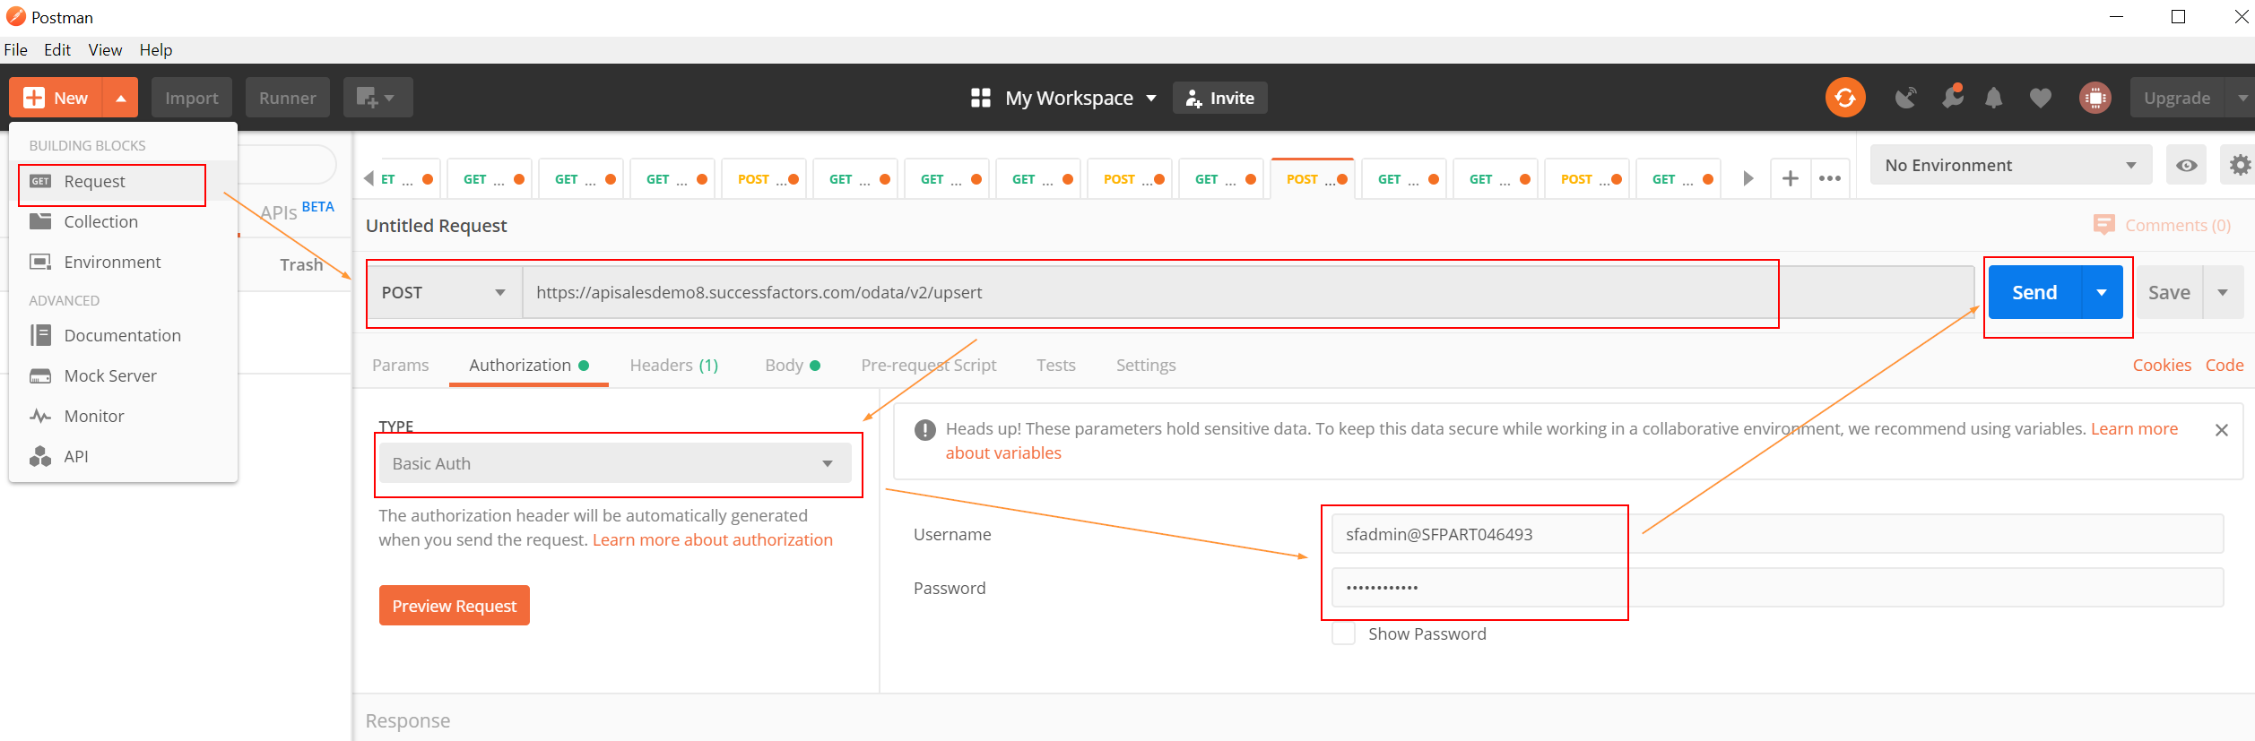Click the Comments (0) icon link

[2162, 225]
